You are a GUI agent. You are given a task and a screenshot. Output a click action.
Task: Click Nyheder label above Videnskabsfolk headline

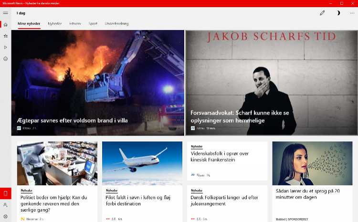[197, 147]
